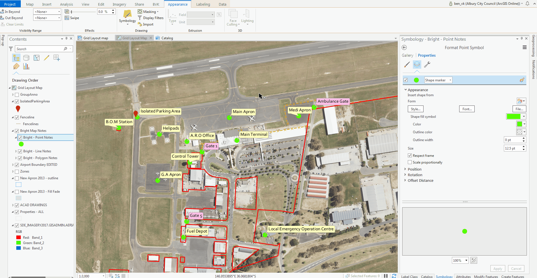Refresh the map view
537x278 pixels.
(394, 276)
